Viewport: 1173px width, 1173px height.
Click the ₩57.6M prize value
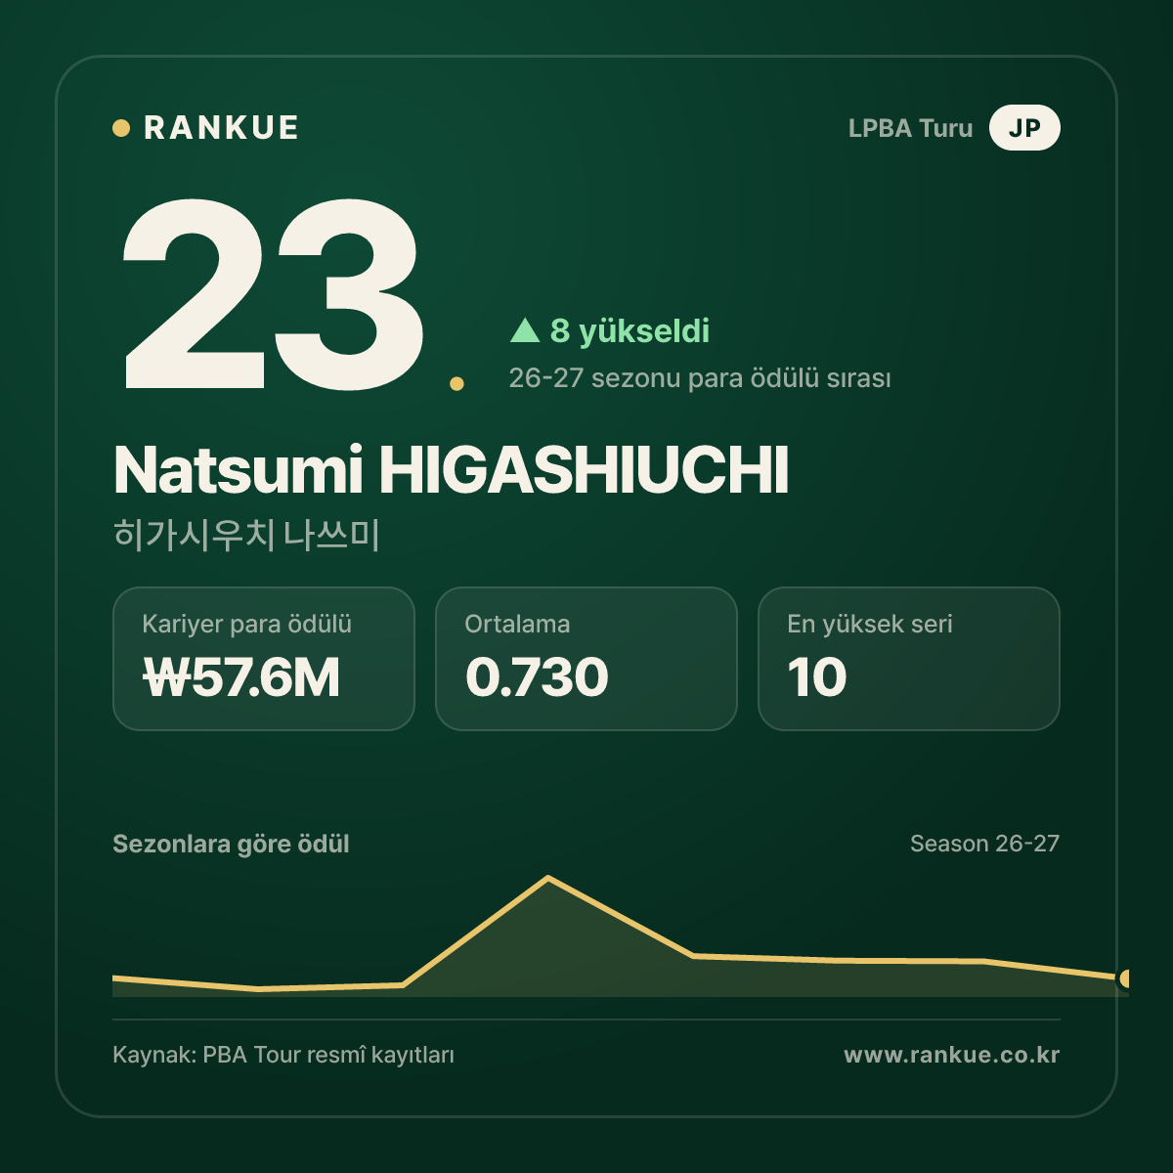point(241,677)
